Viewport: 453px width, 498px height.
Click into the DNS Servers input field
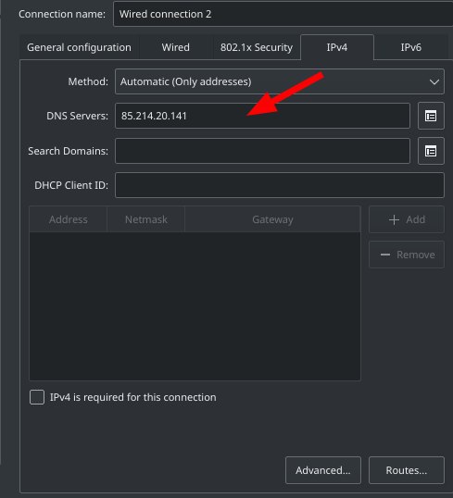(262, 116)
